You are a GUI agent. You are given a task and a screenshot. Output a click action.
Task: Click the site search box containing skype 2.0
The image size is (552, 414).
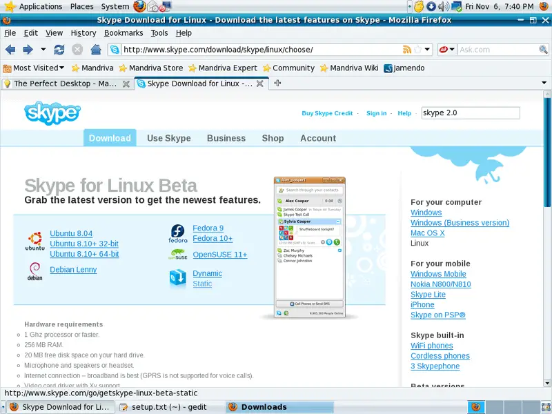[x=471, y=113]
